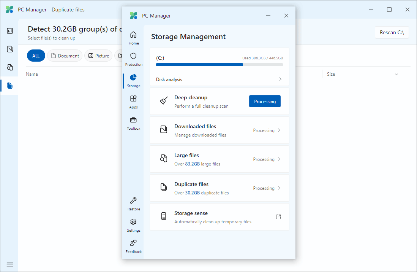This screenshot has width=417, height=272.
Task: Click the C: drive usage bar
Action: (x=220, y=65)
